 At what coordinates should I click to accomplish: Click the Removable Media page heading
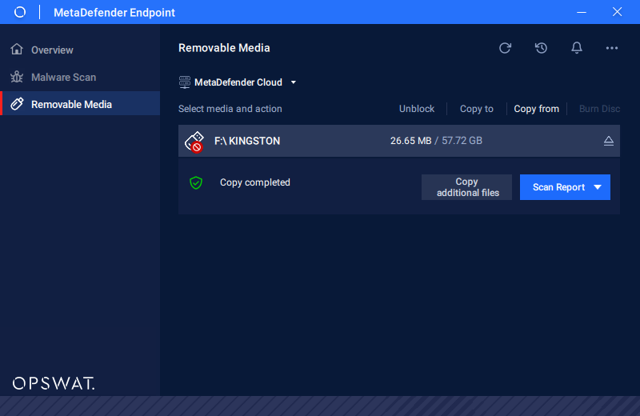[x=224, y=48]
